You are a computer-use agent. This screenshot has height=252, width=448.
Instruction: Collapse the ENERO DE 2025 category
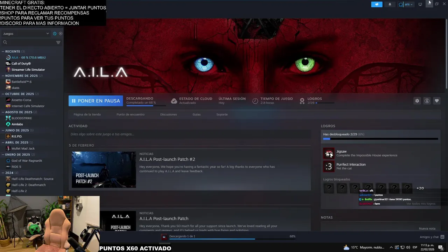coord(18,154)
